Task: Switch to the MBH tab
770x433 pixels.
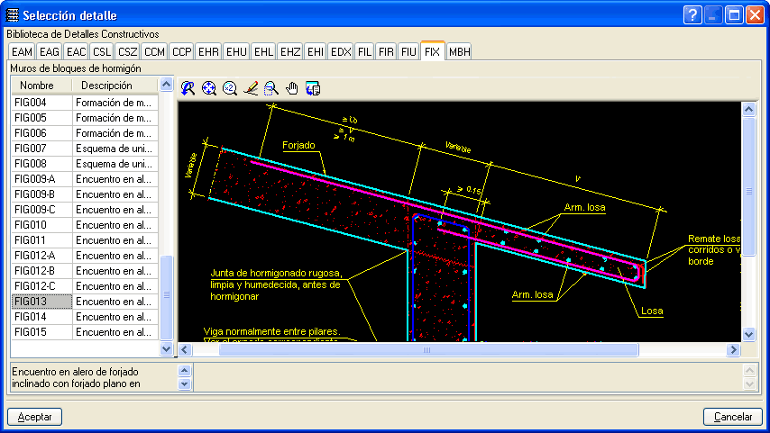Action: pos(459,51)
